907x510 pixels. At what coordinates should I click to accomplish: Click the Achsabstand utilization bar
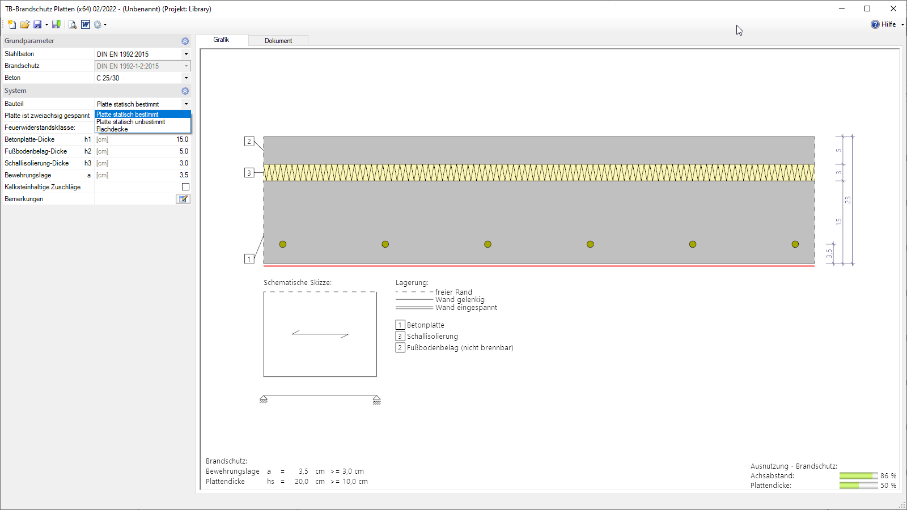tap(859, 476)
